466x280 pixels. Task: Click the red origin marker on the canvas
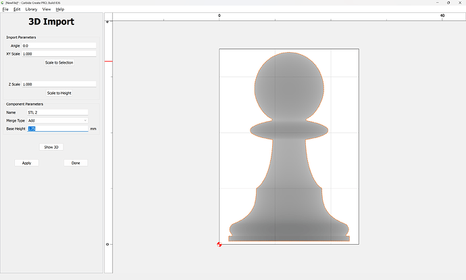coord(219,244)
